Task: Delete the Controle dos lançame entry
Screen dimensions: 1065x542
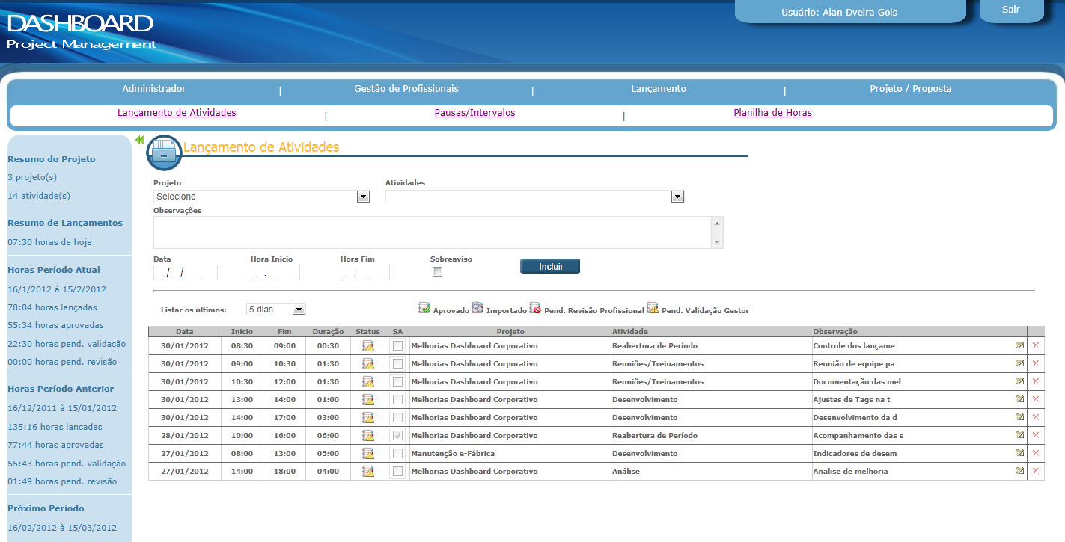Action: tap(1036, 345)
